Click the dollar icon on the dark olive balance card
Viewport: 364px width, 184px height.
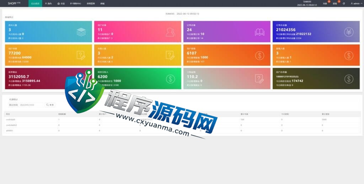(349, 79)
